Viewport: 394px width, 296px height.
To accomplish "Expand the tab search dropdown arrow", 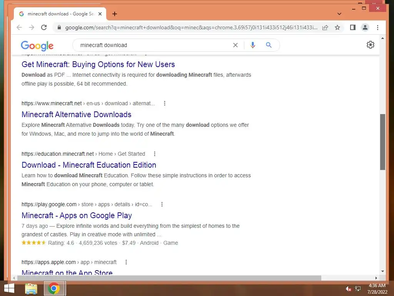I will [339, 14].
